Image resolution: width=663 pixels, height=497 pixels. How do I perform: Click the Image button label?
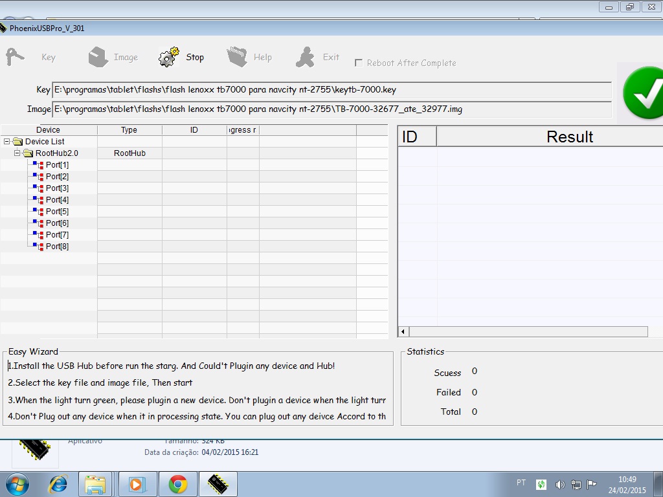pos(126,57)
